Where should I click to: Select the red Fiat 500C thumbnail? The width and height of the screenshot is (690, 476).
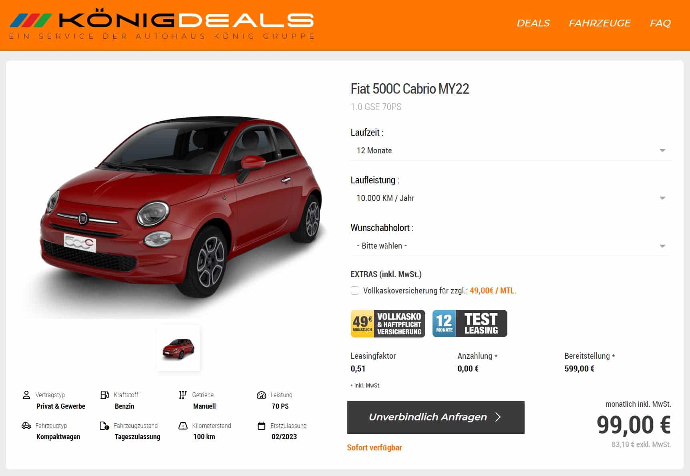coord(178,348)
